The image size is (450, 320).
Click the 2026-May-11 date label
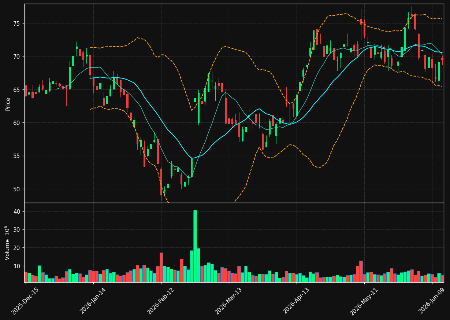coord(364,301)
